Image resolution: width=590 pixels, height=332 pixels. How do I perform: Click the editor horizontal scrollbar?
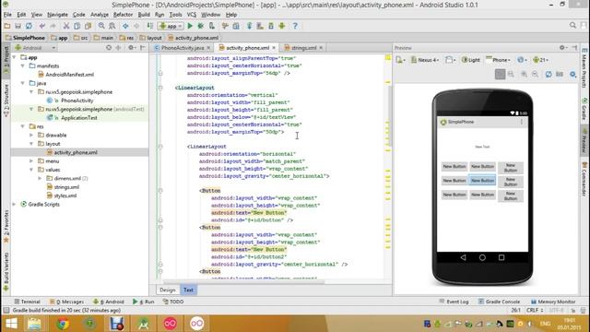click(243, 281)
